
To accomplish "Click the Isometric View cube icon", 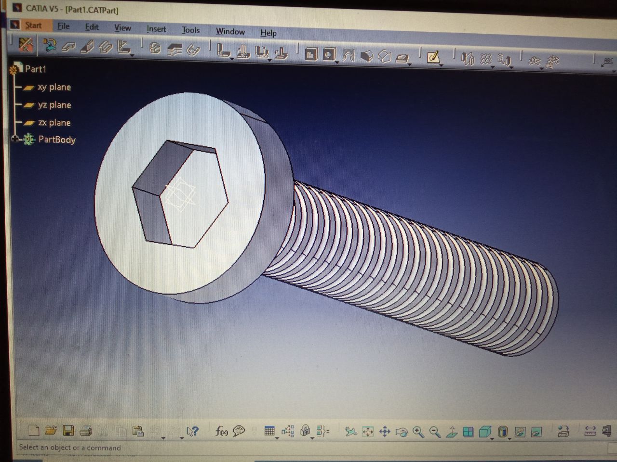I will (x=485, y=432).
